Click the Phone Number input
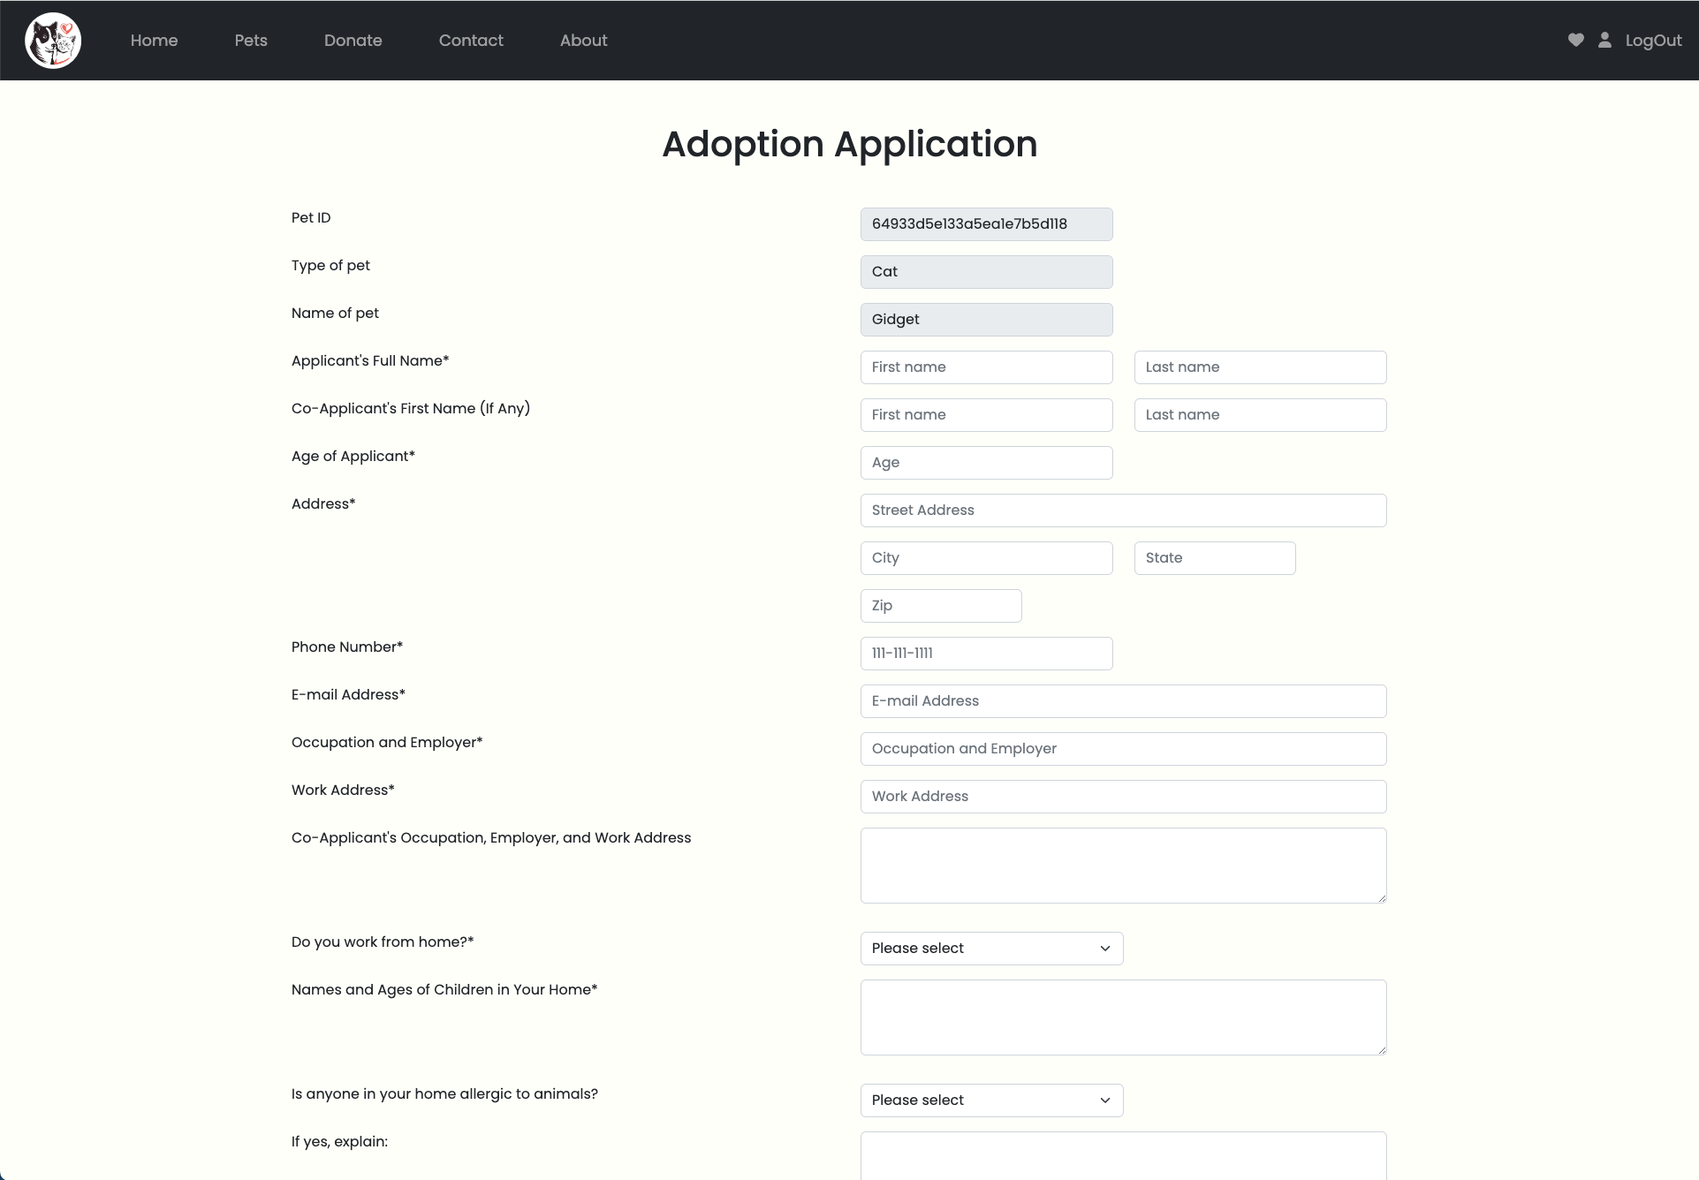 [x=986, y=654]
